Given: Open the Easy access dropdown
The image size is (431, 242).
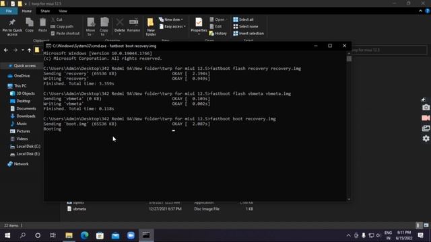Looking at the screenshot, I should (172, 26).
